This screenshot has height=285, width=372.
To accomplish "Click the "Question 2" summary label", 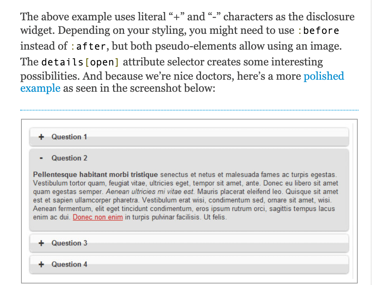I will coord(70,158).
